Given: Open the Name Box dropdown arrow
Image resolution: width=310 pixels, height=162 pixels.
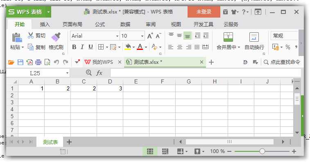Looking at the screenshot, I should 67,73.
